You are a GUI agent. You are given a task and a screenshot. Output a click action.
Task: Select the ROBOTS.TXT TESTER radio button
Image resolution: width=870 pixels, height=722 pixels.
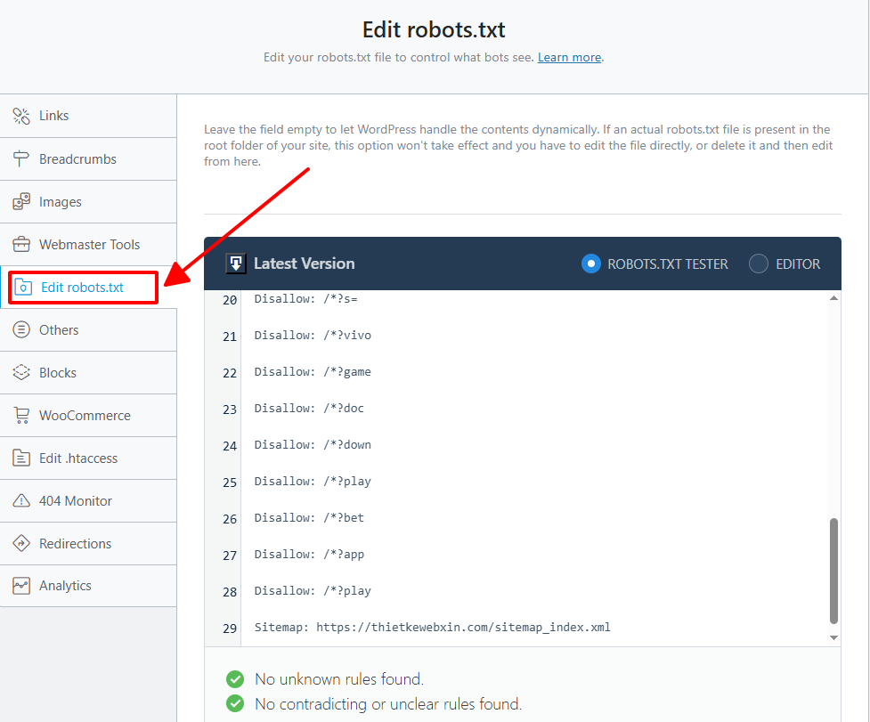click(x=590, y=264)
